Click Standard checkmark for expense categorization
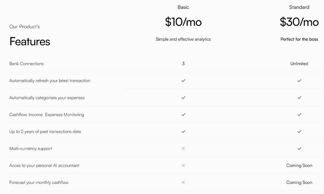Image resolution: width=324 pixels, height=194 pixels. pos(299,98)
